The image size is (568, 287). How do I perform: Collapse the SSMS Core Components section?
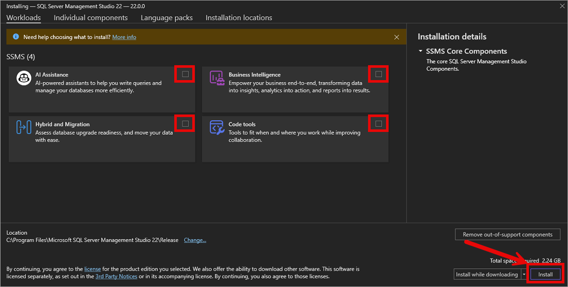(x=420, y=51)
